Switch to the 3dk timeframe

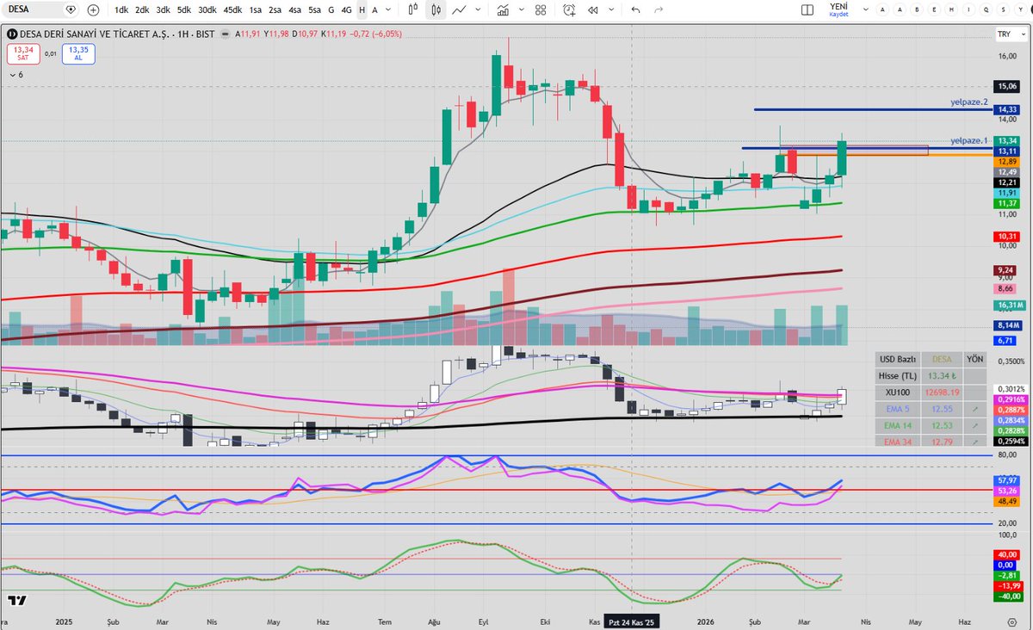pyautogui.click(x=163, y=9)
